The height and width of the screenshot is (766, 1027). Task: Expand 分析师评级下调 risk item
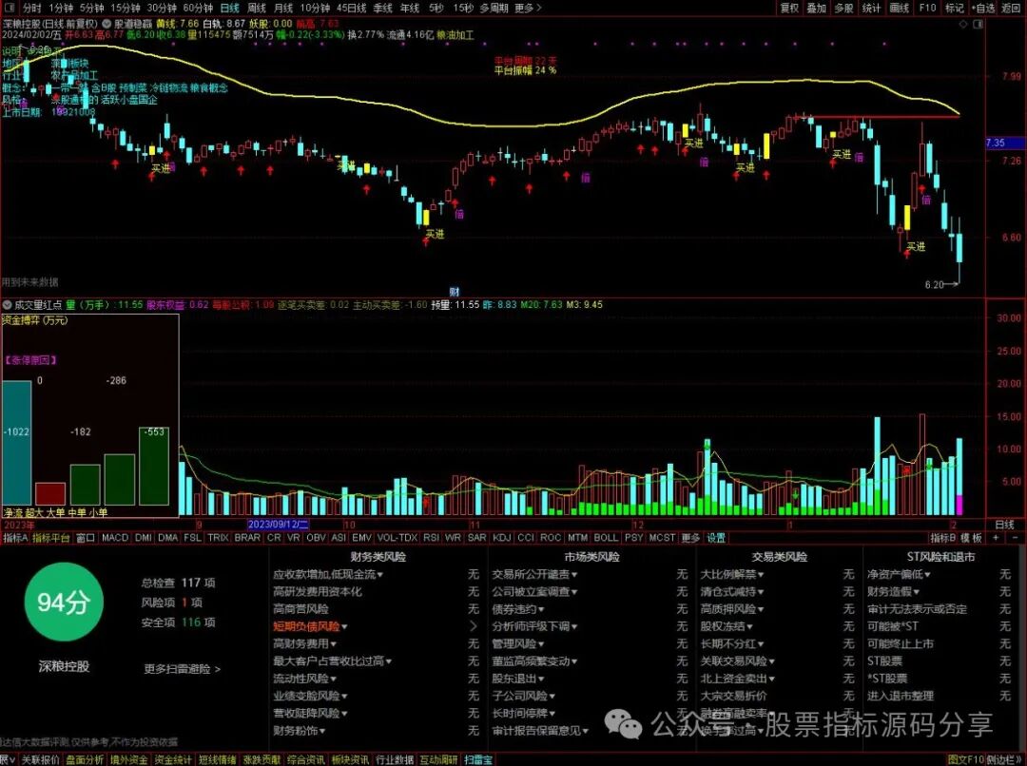535,626
